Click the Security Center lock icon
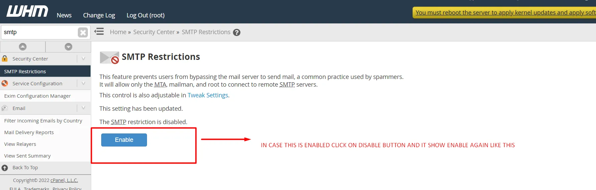The width and height of the screenshot is (596, 190). click(5, 59)
